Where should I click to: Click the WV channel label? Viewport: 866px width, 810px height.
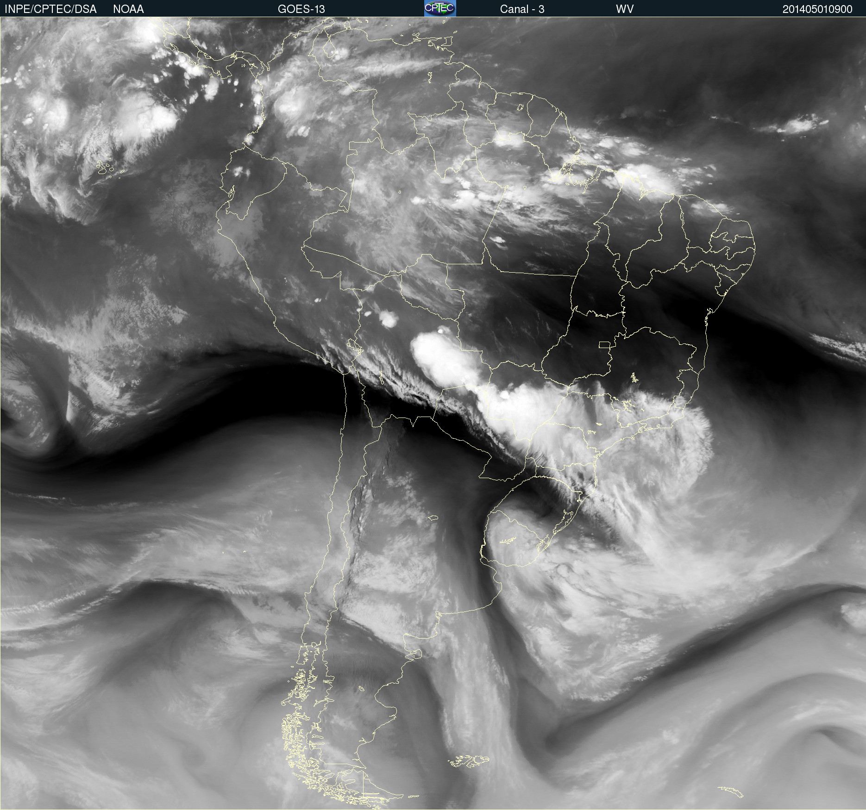(x=624, y=9)
